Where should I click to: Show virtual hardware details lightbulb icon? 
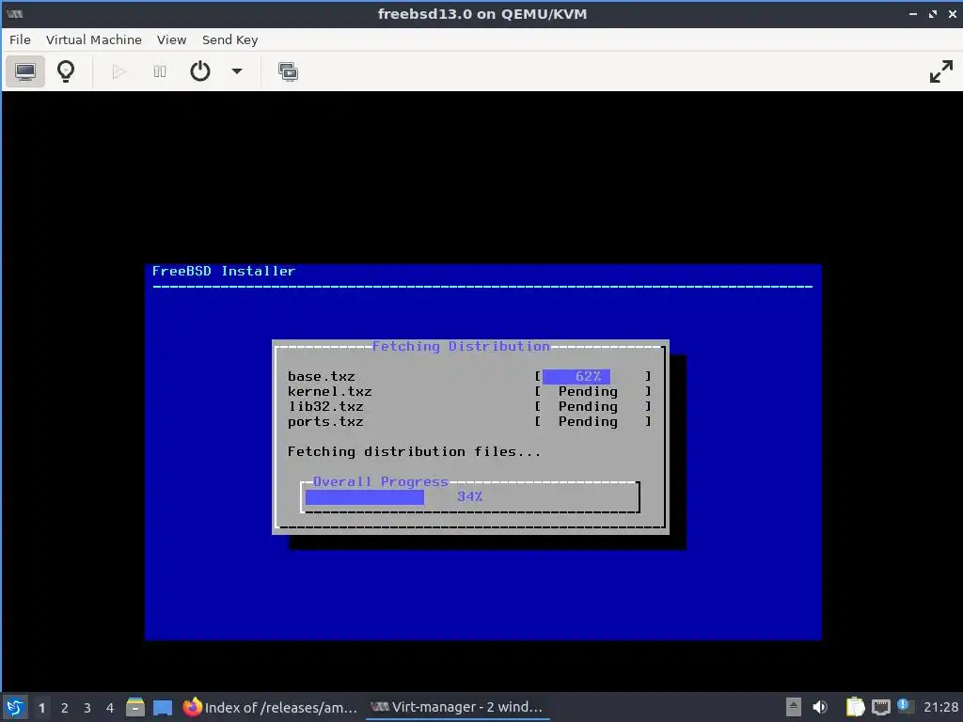[66, 71]
